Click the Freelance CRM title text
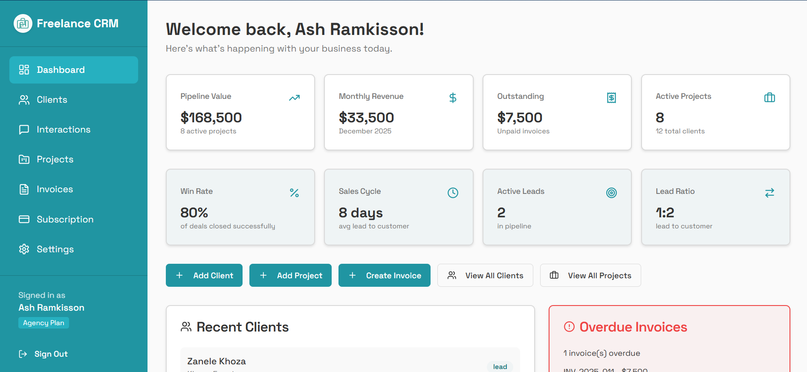807x372 pixels. 78,23
